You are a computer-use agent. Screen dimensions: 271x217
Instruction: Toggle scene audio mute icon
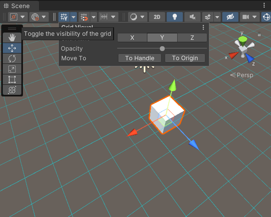tap(192, 17)
